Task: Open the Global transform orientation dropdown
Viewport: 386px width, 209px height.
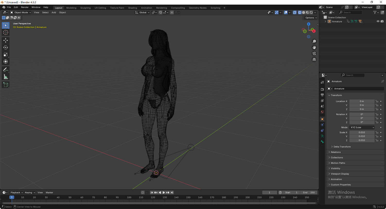Action: 142,12
